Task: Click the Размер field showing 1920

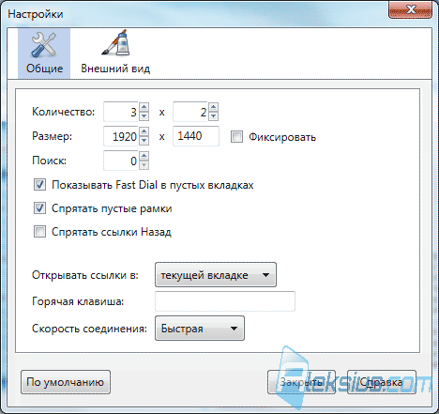Action: pyautogui.click(x=121, y=136)
